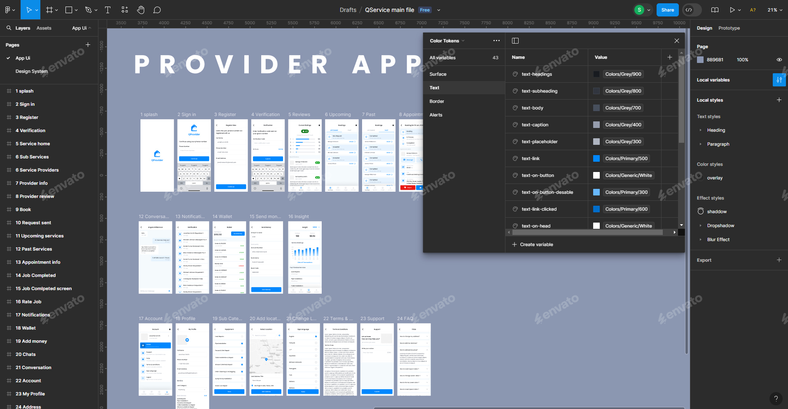Click the Present play icon
This screenshot has height=409, width=788.
[733, 9]
